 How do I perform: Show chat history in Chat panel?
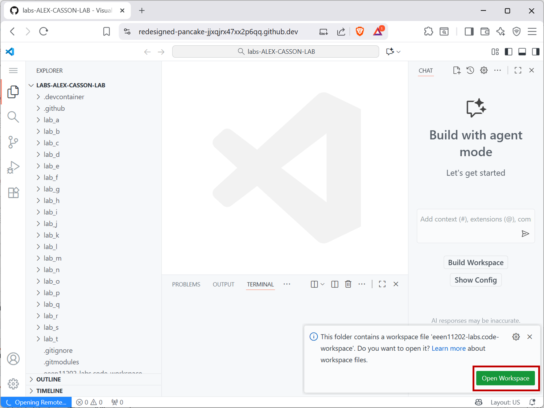pos(470,70)
